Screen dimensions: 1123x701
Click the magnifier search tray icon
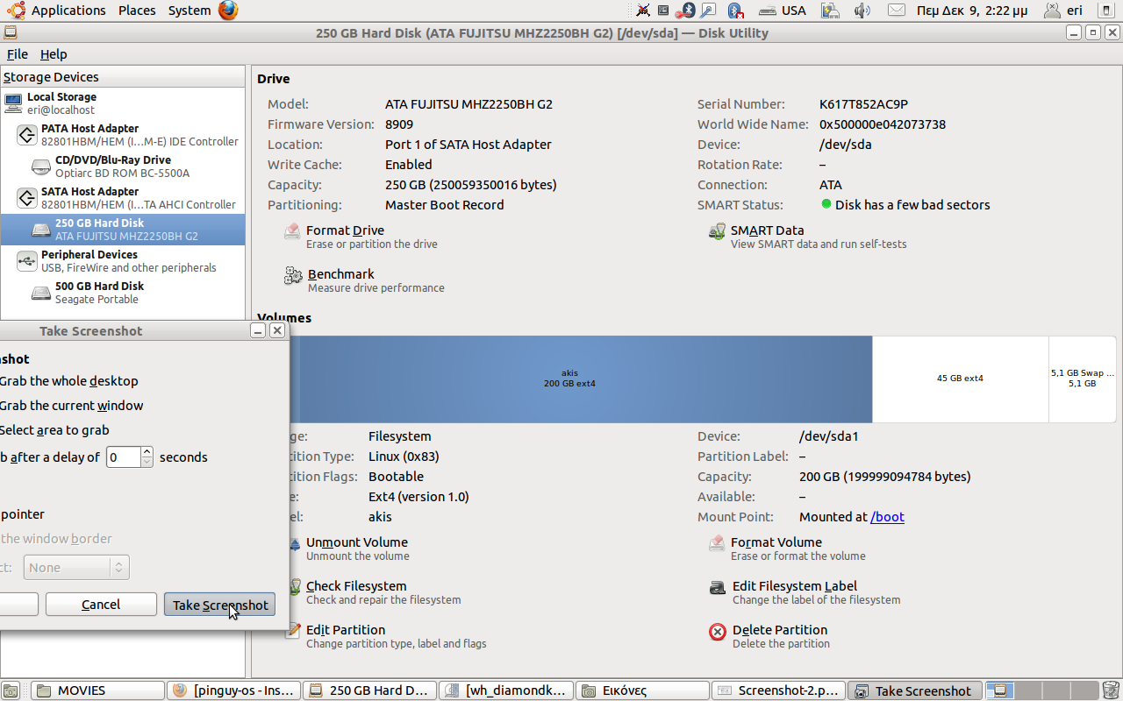(x=708, y=11)
